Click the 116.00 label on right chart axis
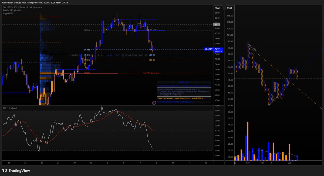This screenshot has width=324, height=176. pos(230,16)
